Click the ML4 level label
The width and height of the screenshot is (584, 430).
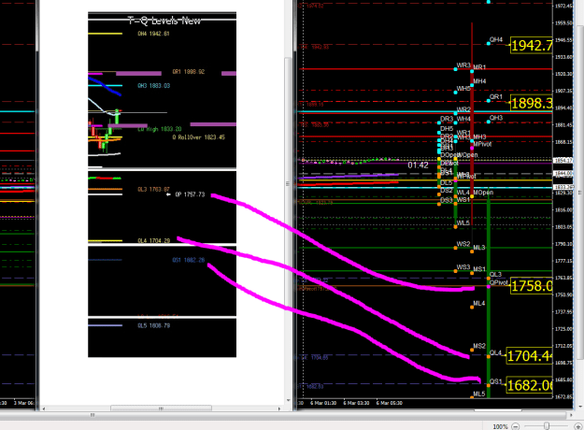click(x=479, y=304)
